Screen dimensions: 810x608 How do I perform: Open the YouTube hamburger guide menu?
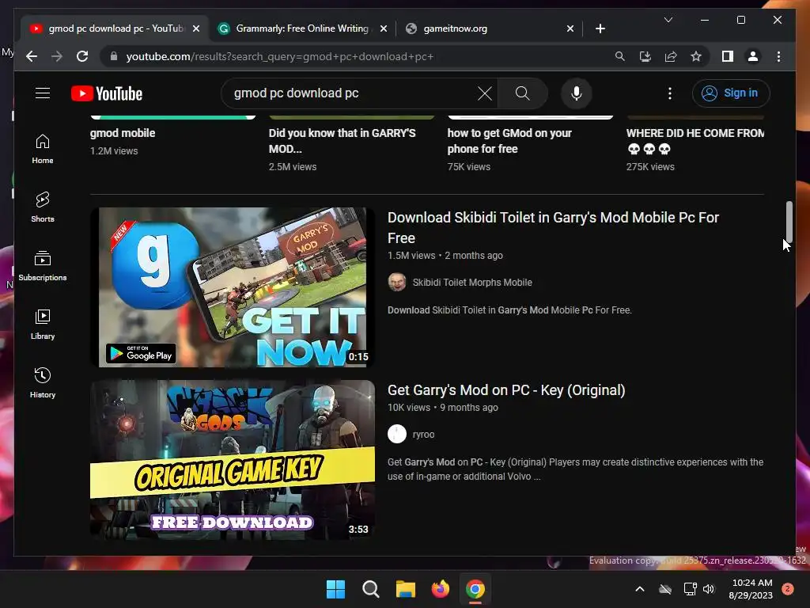click(43, 93)
